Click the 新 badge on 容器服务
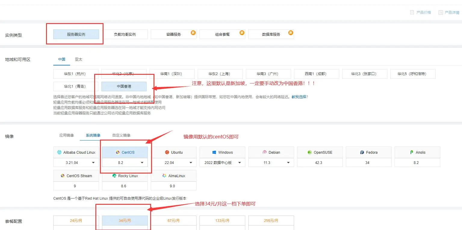Image resolution: width=462 pixels, height=230 pixels. click(193, 32)
